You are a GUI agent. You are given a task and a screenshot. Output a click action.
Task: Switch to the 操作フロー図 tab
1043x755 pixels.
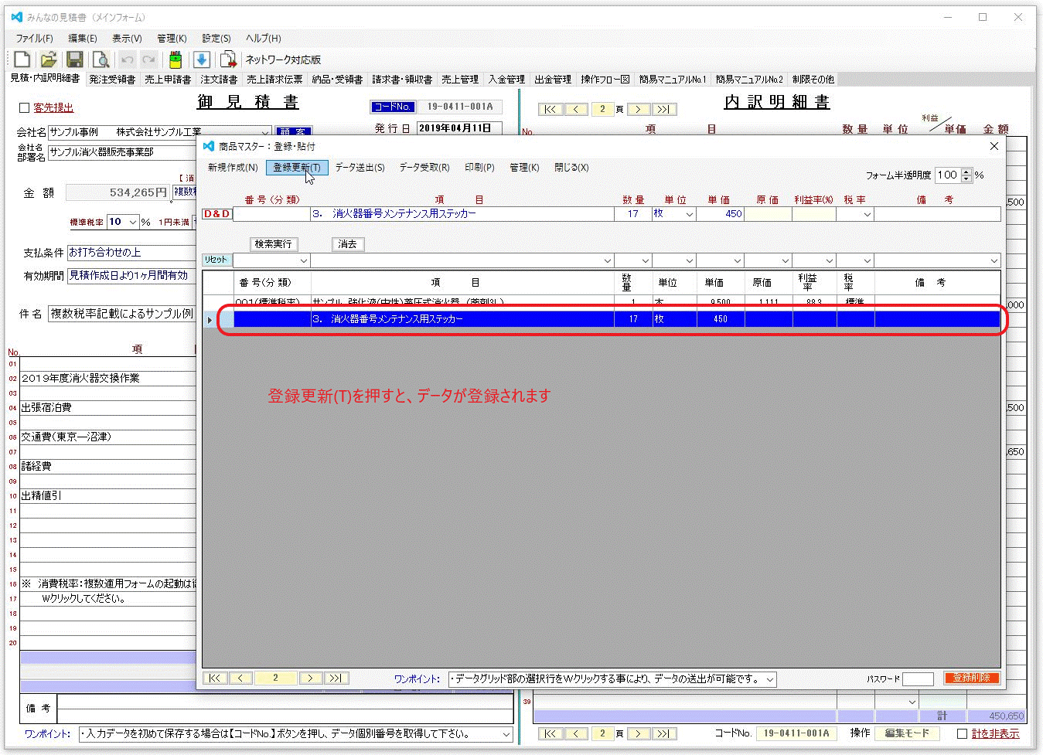pos(605,79)
